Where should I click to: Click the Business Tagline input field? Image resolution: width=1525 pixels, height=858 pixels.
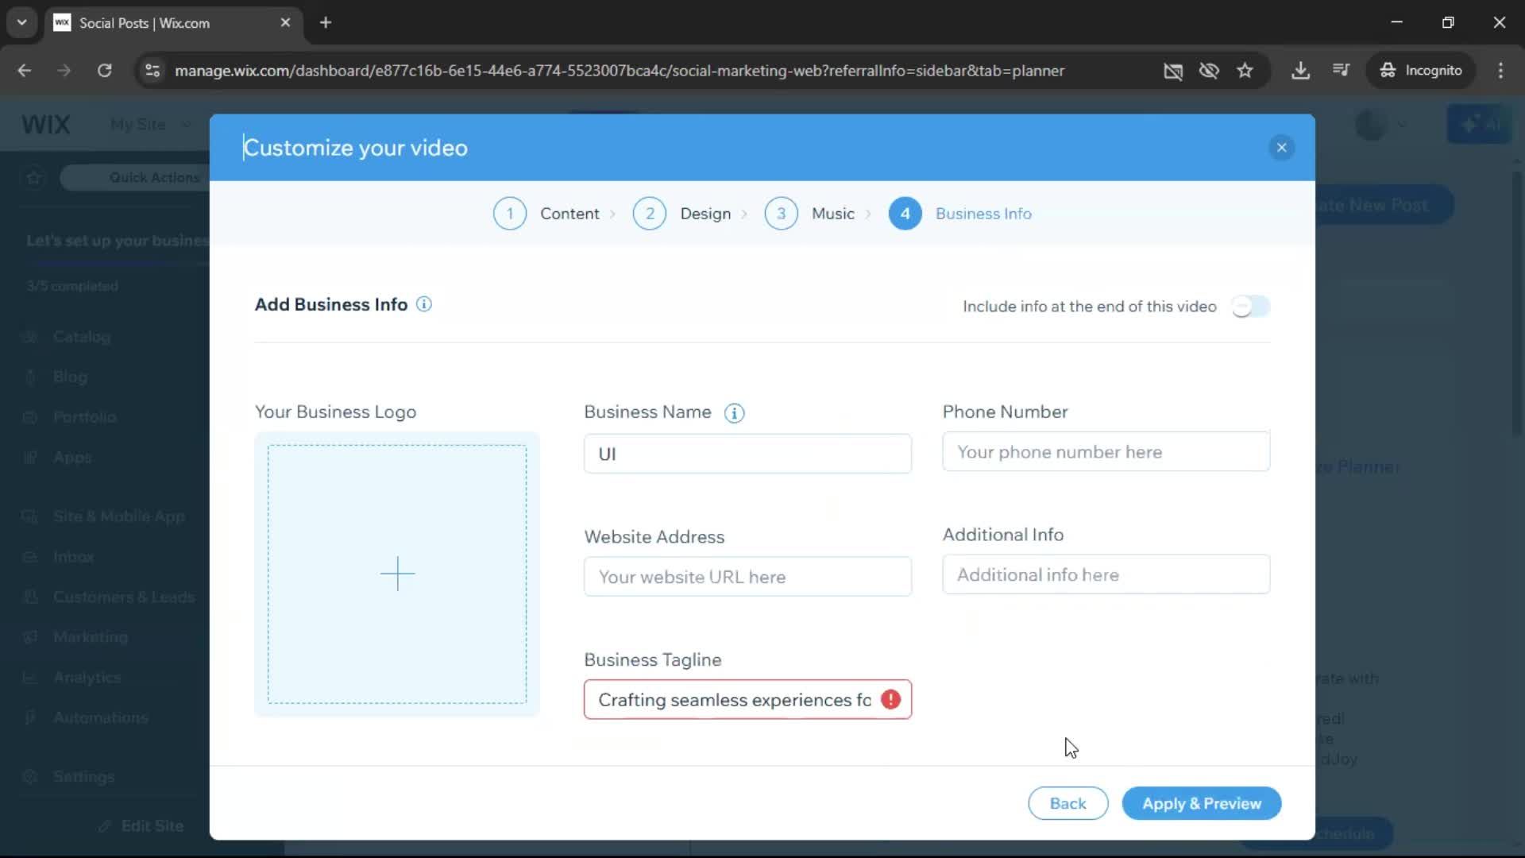tap(747, 700)
